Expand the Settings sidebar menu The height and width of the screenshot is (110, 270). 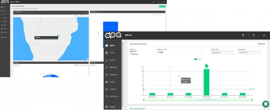point(120,107)
